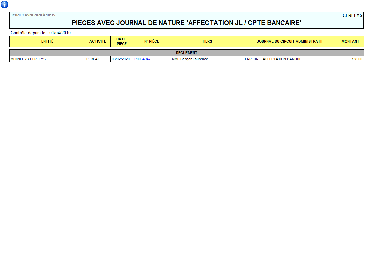The width and height of the screenshot is (373, 263).
Task: Select the REGLEMENT section row
Action: coord(186,53)
